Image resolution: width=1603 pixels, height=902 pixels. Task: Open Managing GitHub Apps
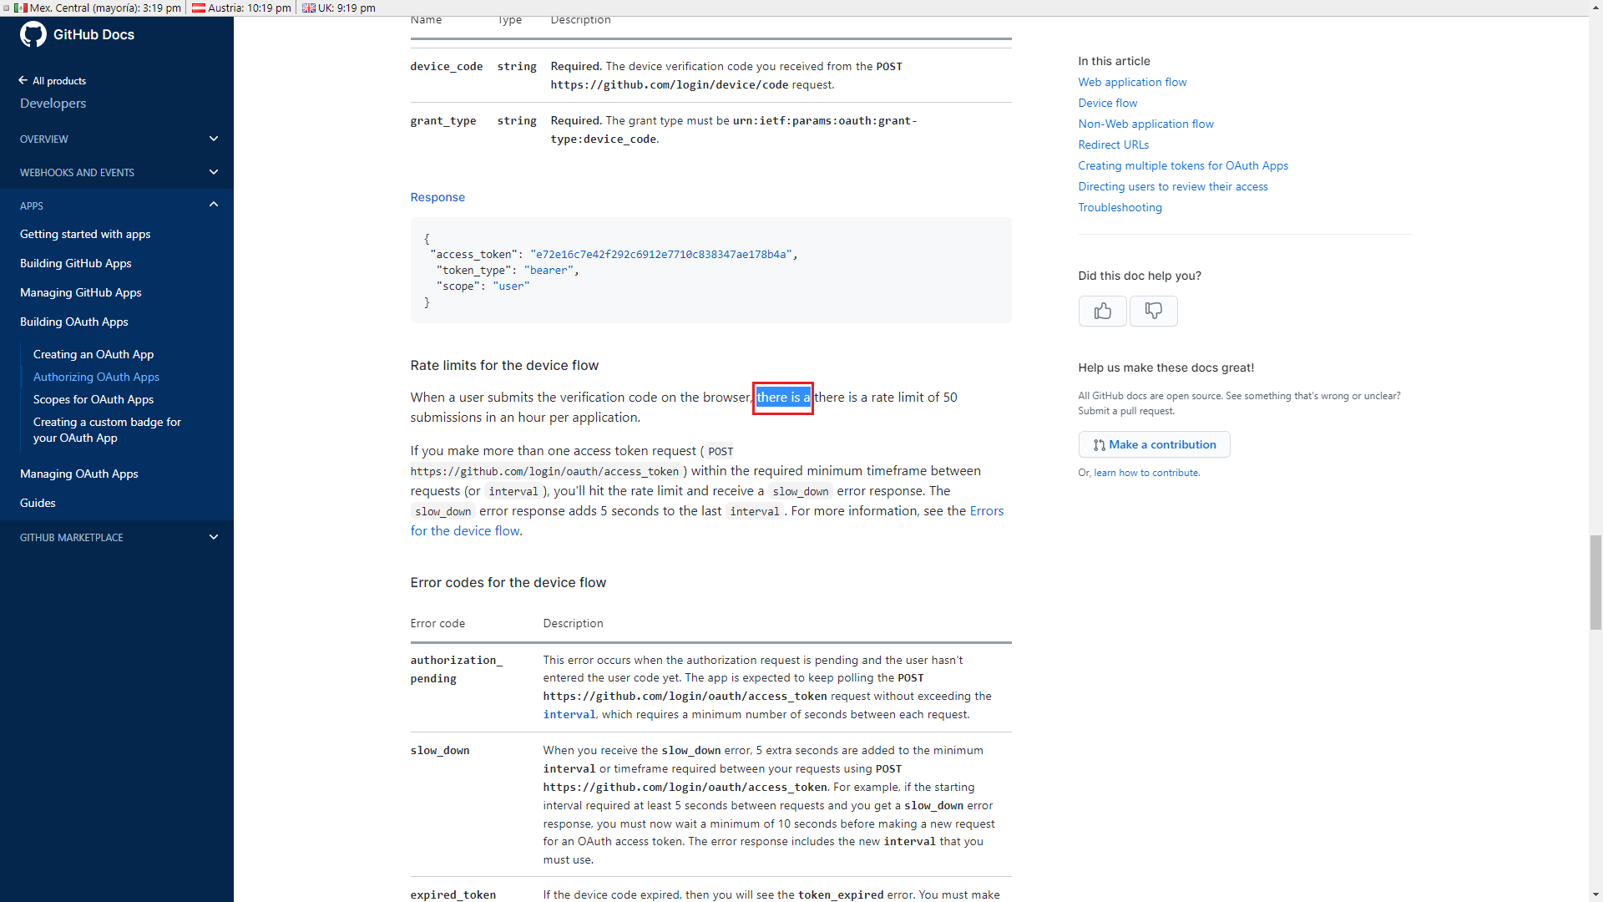tap(81, 292)
